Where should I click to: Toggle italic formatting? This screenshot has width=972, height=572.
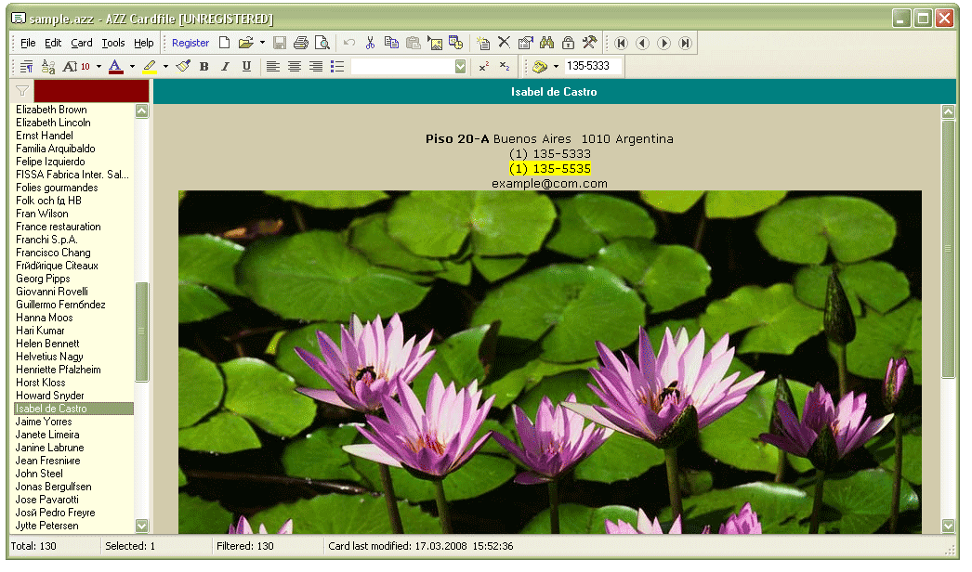225,66
